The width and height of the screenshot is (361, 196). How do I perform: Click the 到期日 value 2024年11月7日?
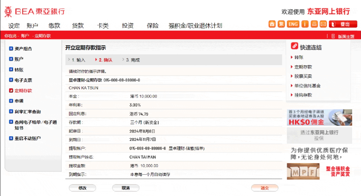click(142, 139)
